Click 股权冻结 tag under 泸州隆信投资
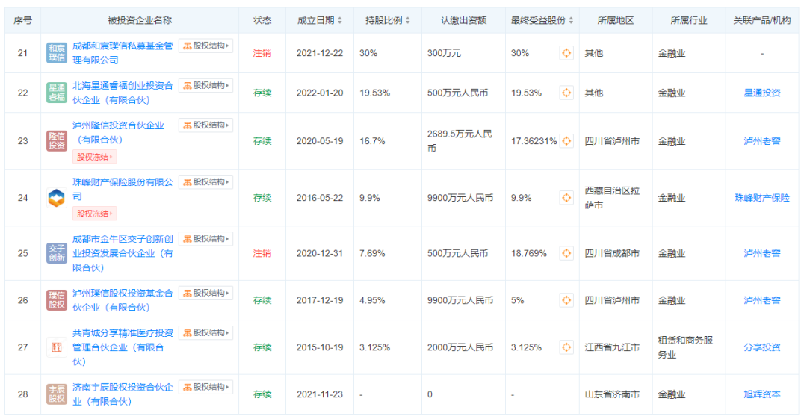This screenshot has height=419, width=807. pyautogui.click(x=95, y=157)
